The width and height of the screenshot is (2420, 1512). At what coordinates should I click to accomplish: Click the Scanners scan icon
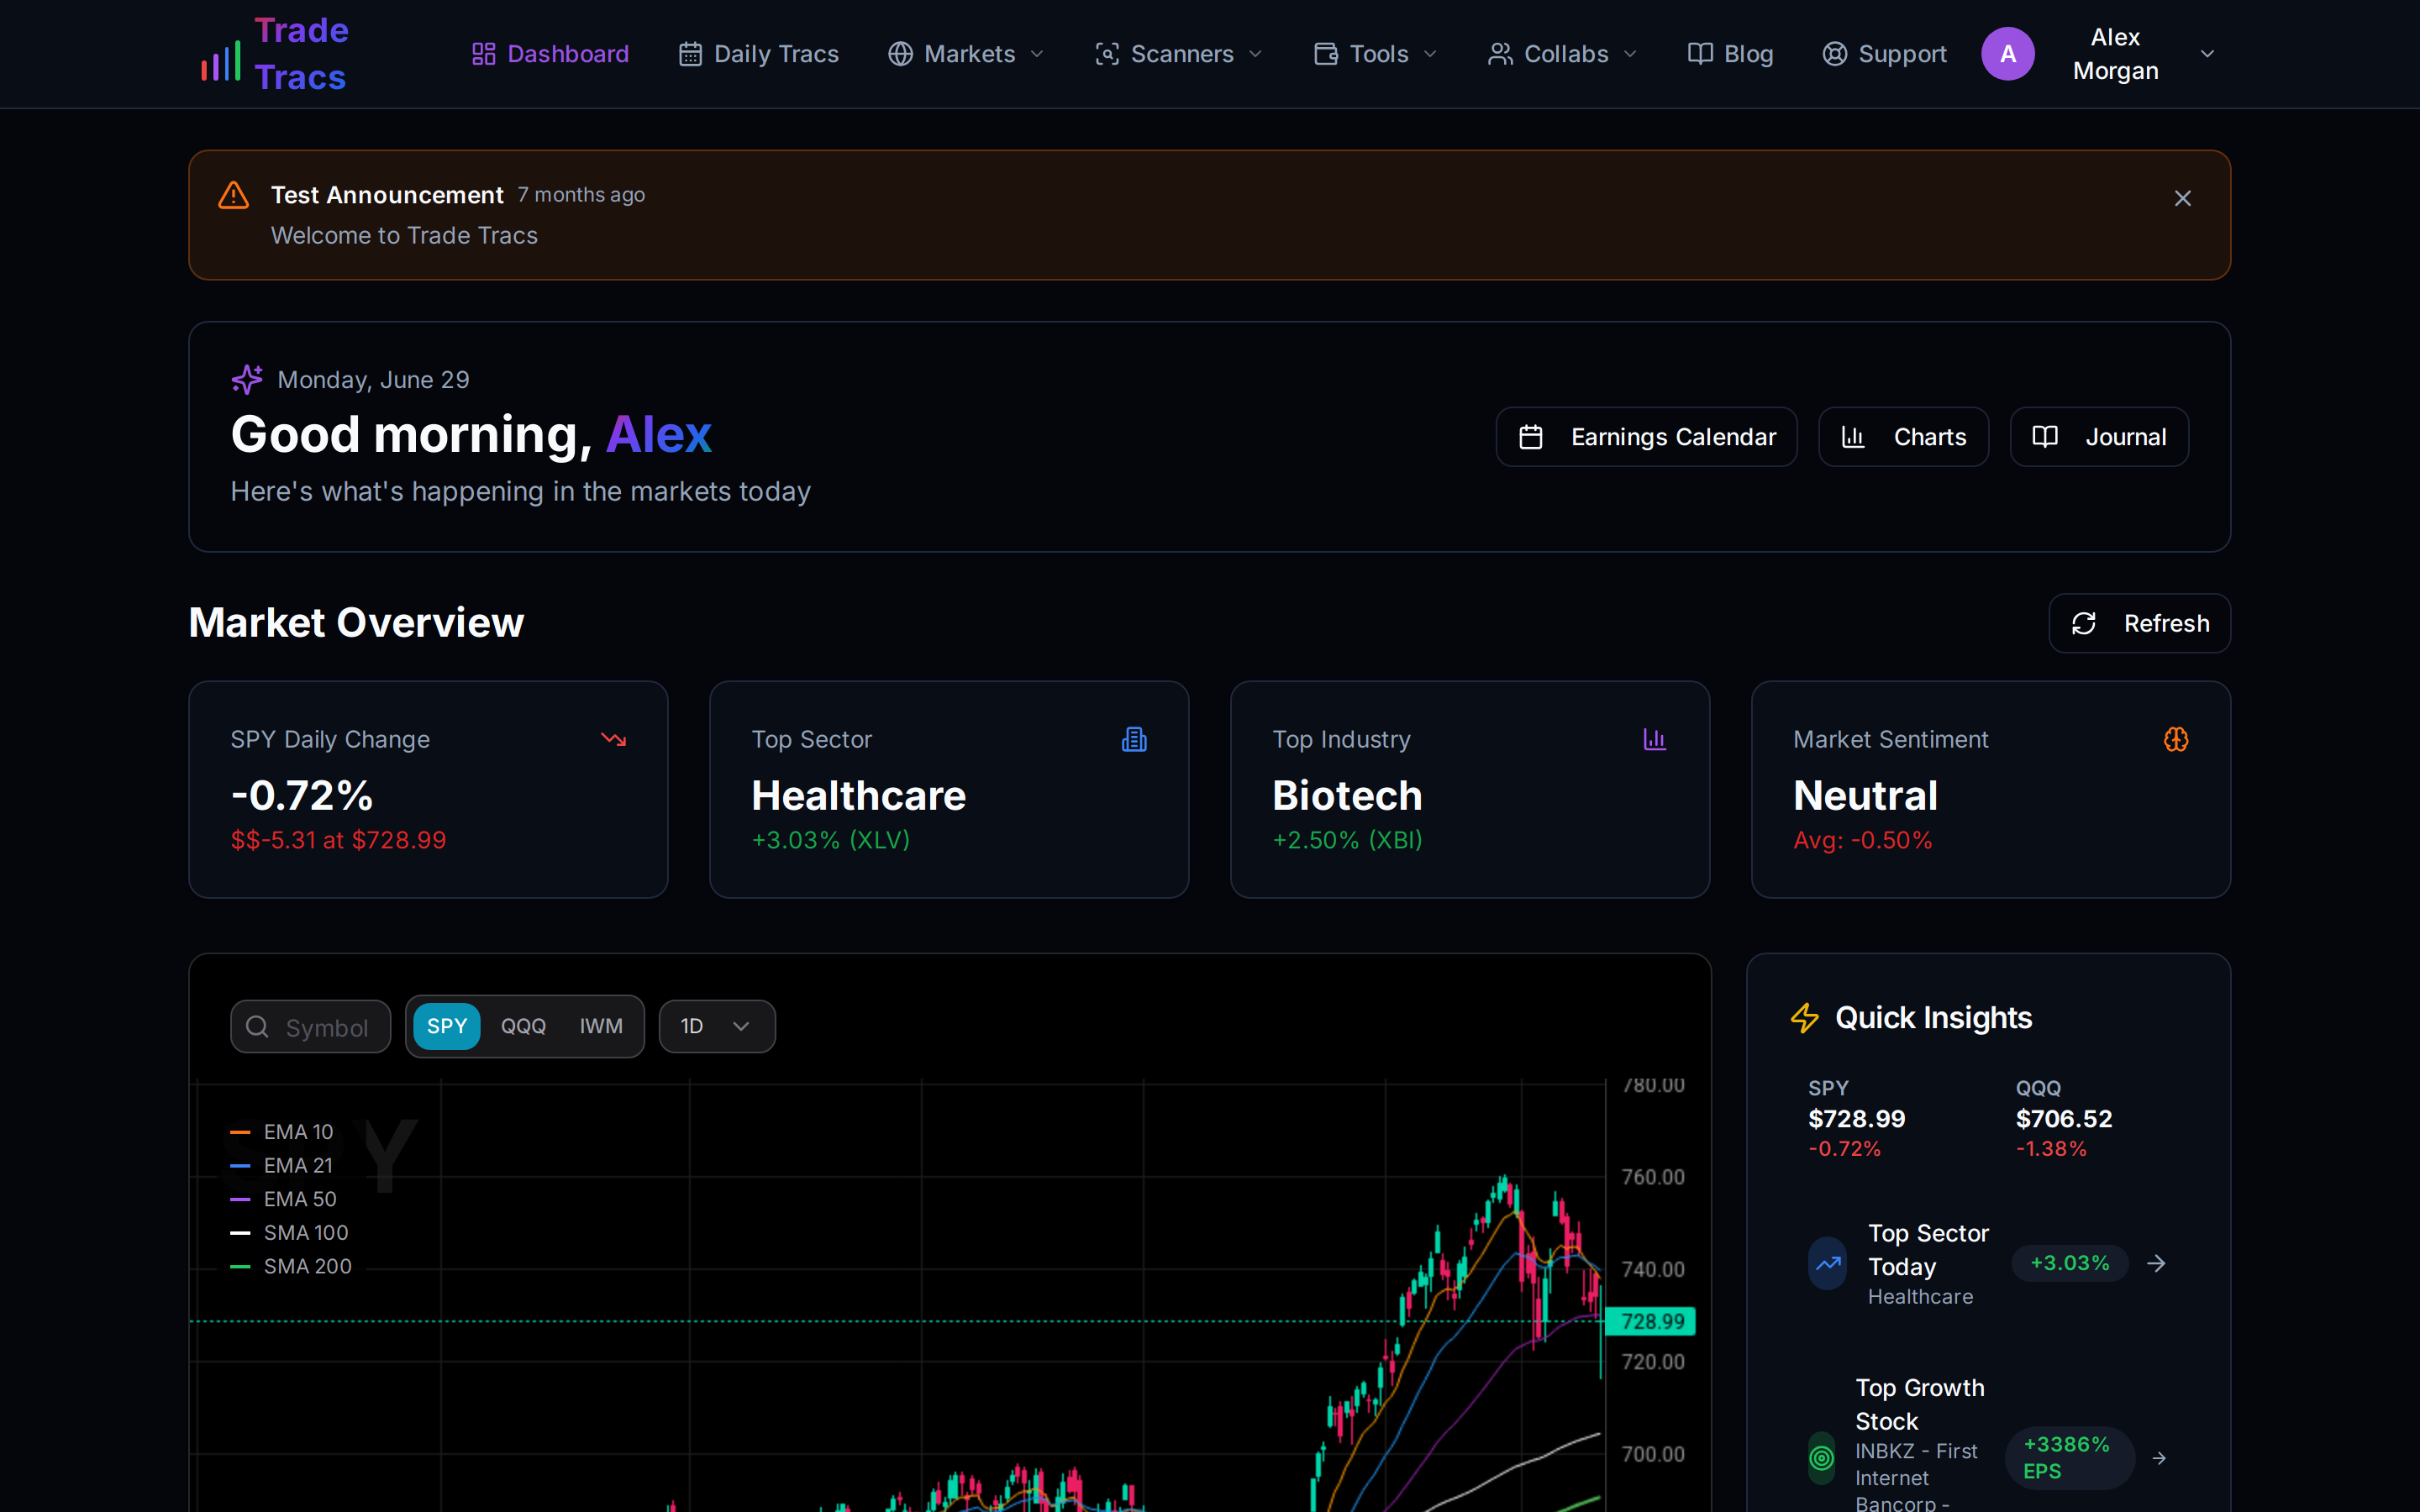click(1107, 54)
